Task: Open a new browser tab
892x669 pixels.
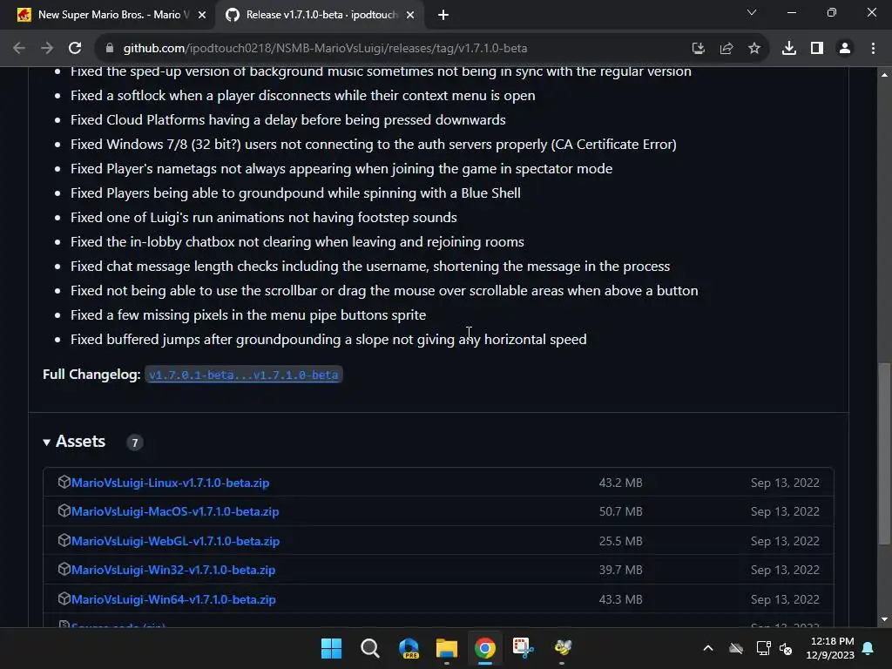Action: coord(443,15)
